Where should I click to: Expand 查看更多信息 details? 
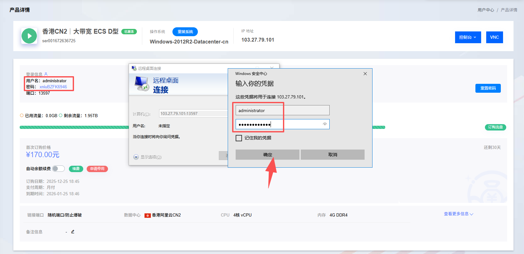458,214
